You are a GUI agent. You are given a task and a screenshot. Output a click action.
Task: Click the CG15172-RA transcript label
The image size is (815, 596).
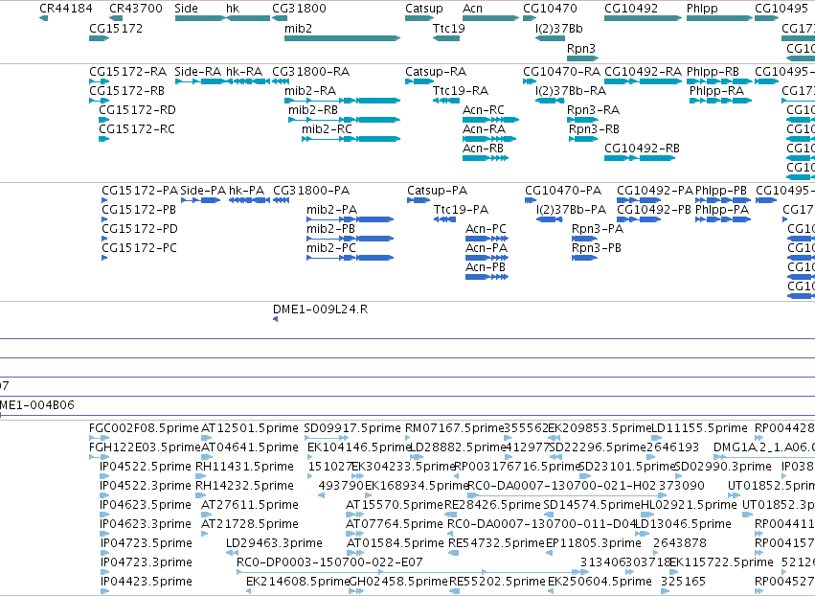[128, 71]
